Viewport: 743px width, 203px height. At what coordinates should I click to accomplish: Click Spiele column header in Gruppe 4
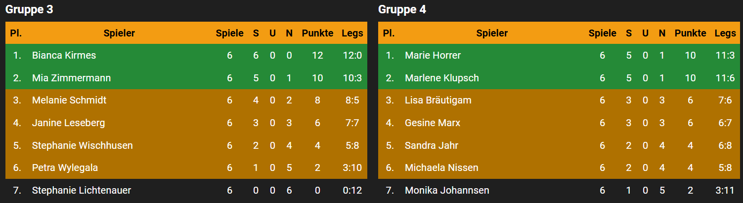point(602,33)
